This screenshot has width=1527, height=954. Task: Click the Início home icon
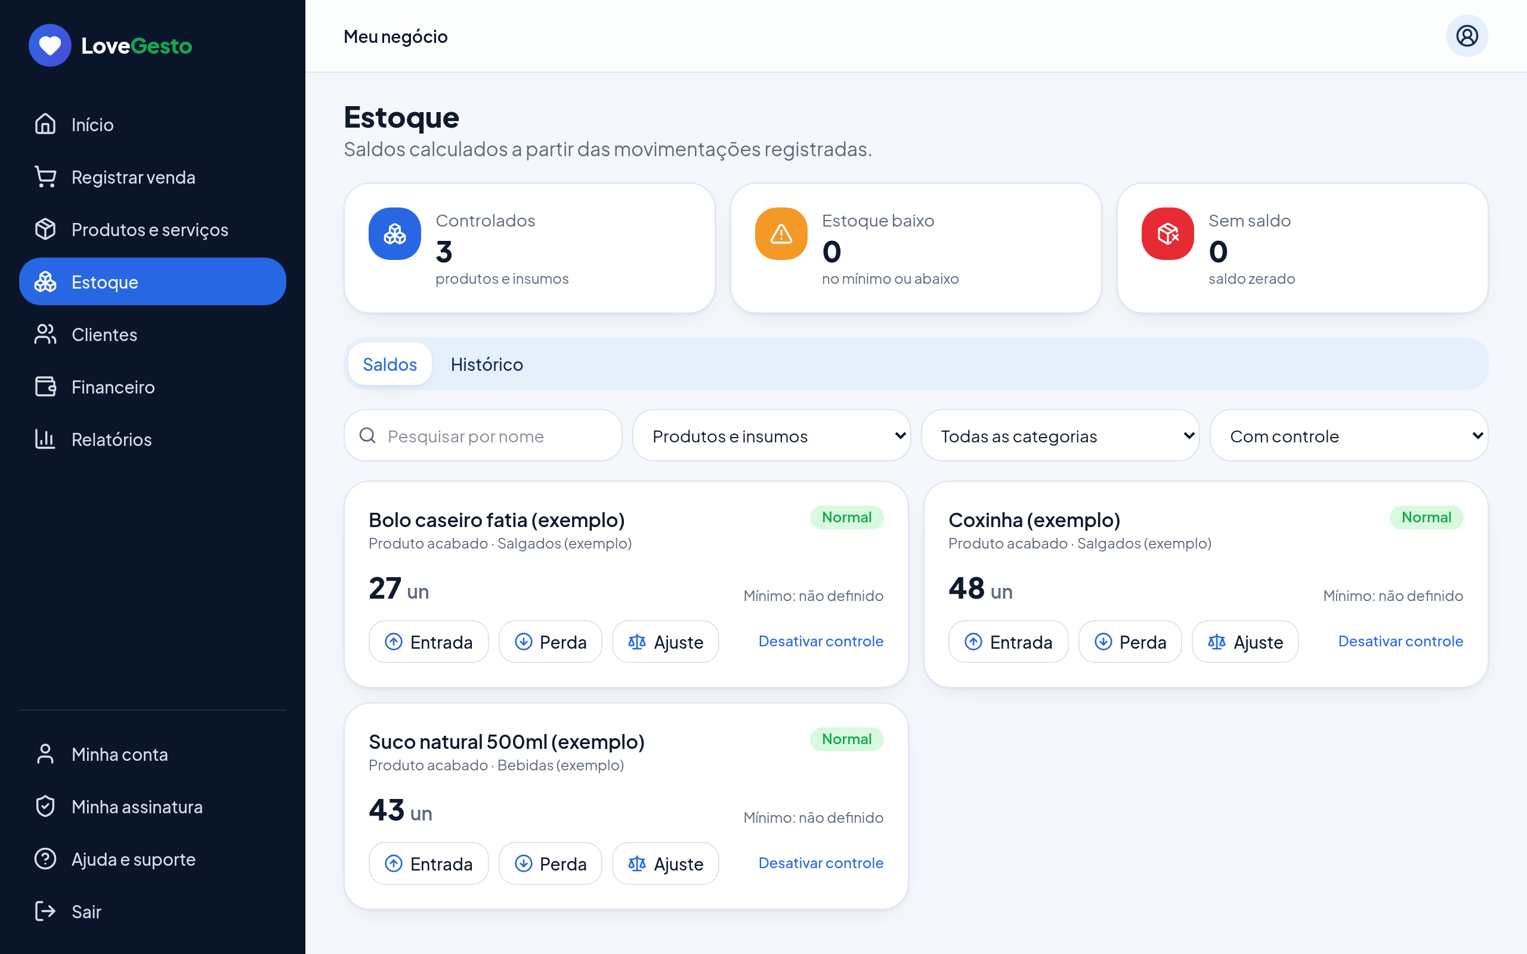click(x=45, y=124)
